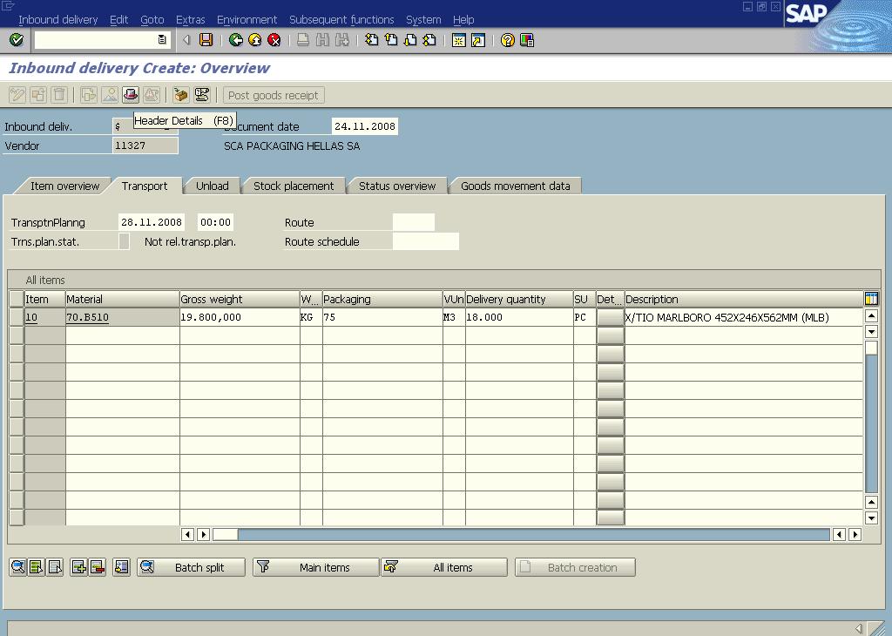This screenshot has height=636, width=892.
Task: Click the Insert item plus icon
Action: pos(79,566)
